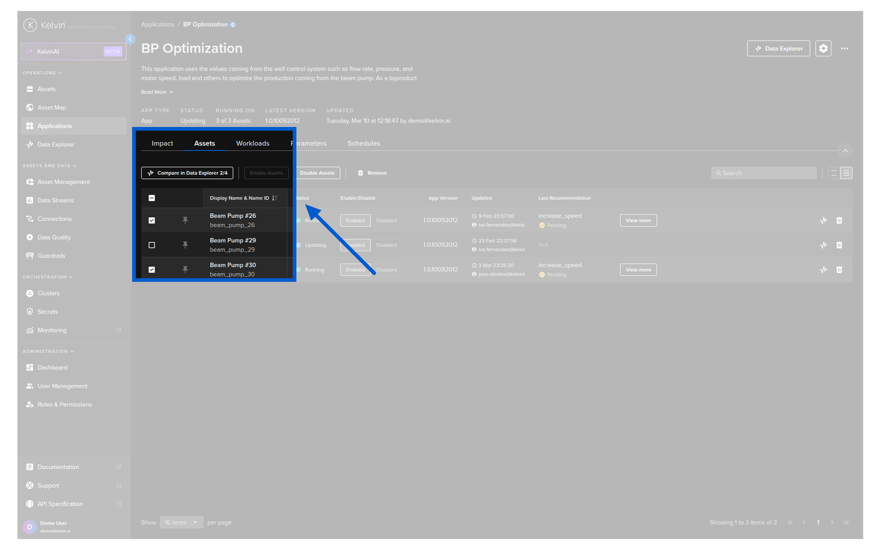
Task: Open the 16 items per page dropdown
Action: 181,522
